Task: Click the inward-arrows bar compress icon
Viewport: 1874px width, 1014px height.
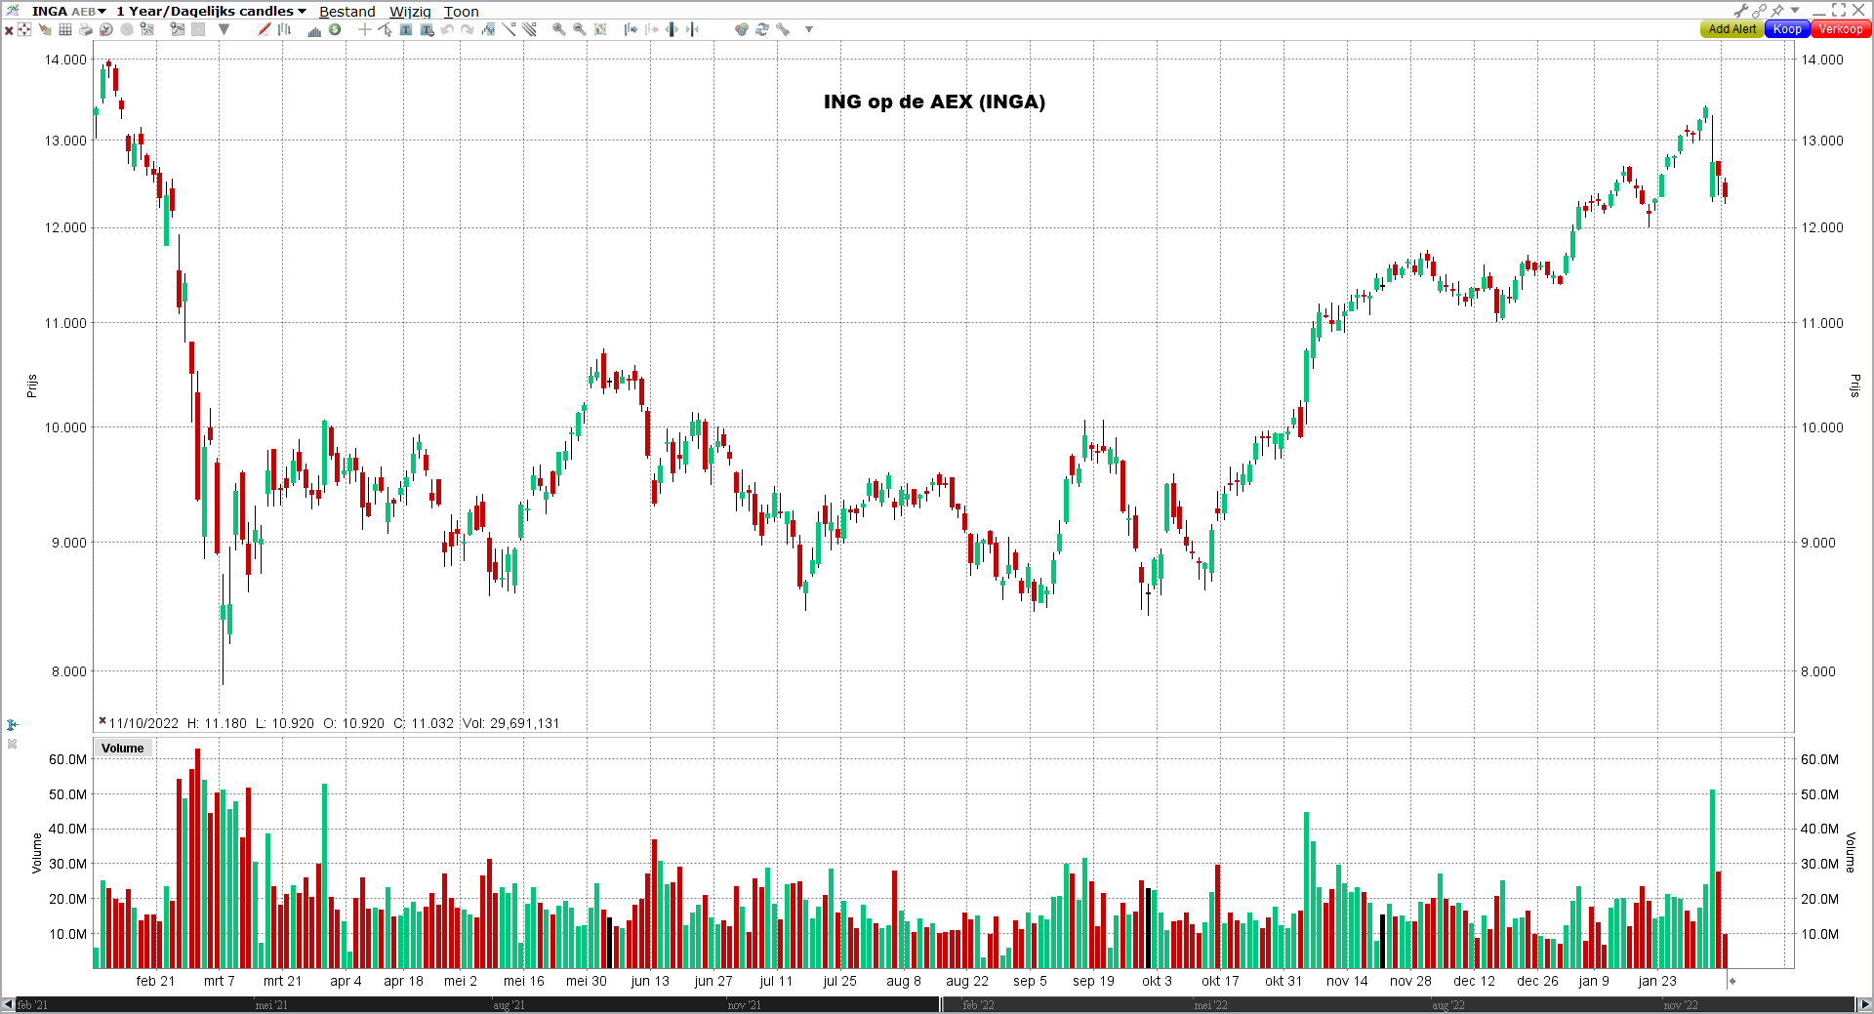Action: (692, 29)
